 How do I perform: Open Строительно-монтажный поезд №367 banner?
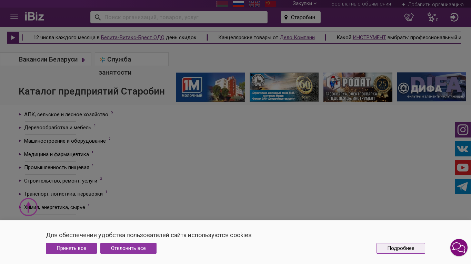click(x=284, y=87)
